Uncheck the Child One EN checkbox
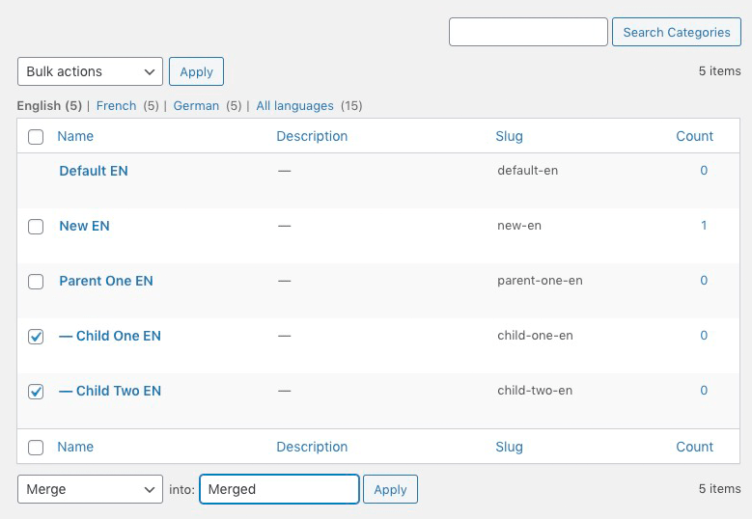 (x=36, y=337)
